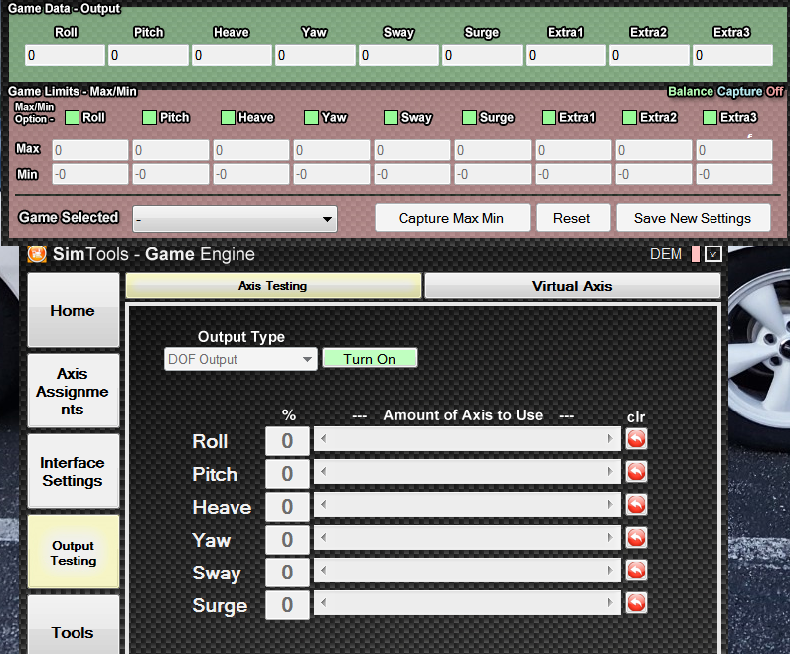Toggle the Sway Max/Min option checkbox
The height and width of the screenshot is (658, 790).
coord(391,118)
